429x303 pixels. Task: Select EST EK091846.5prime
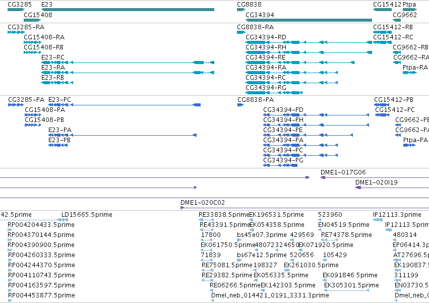pyautogui.click(x=350, y=275)
